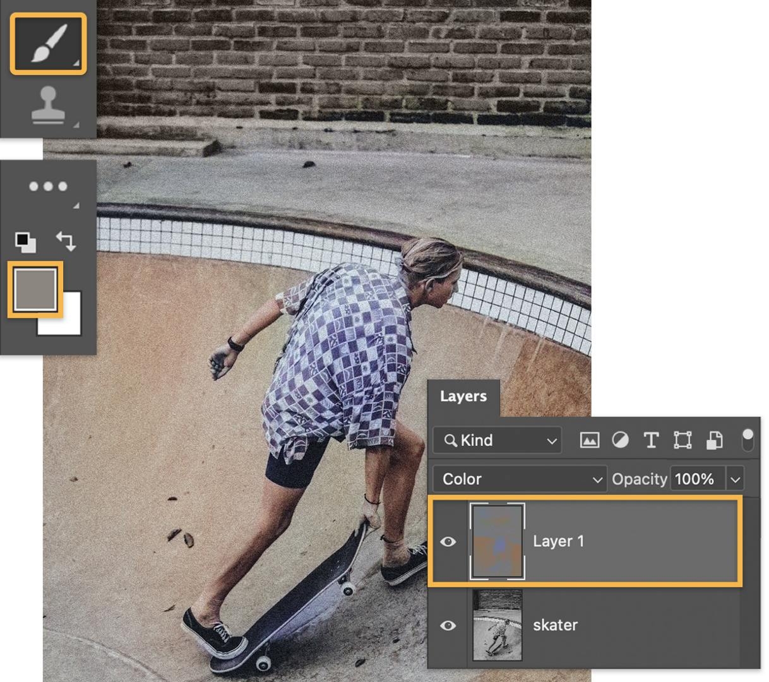The width and height of the screenshot is (769, 682).
Task: Select the skater layer name
Action: pyautogui.click(x=554, y=625)
